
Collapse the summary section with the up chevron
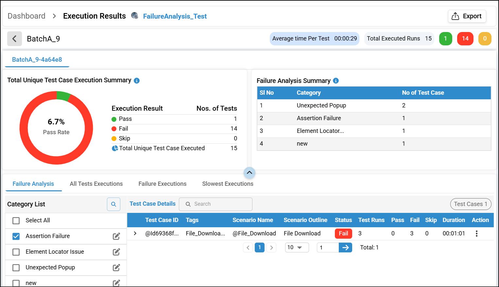tap(249, 172)
